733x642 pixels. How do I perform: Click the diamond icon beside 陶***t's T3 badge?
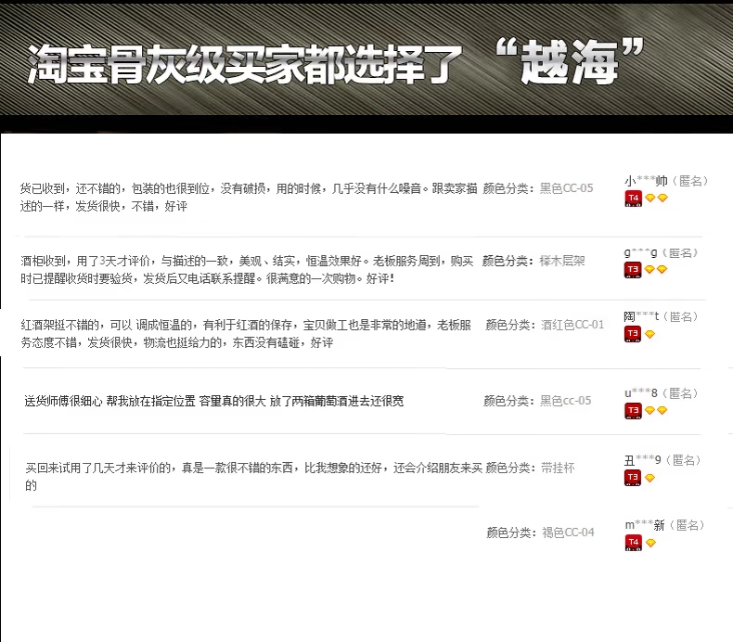[x=649, y=334]
